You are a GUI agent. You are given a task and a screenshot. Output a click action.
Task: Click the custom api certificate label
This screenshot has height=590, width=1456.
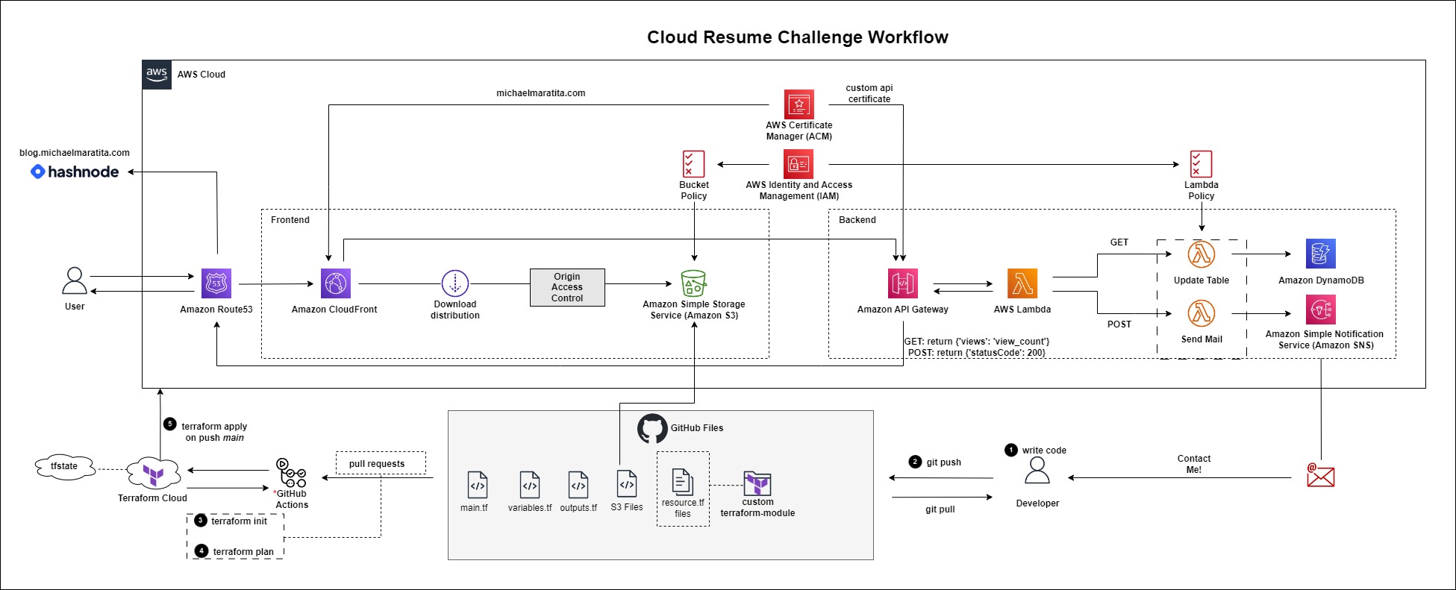coord(869,93)
